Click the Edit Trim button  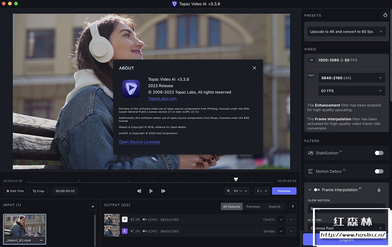coord(15,191)
